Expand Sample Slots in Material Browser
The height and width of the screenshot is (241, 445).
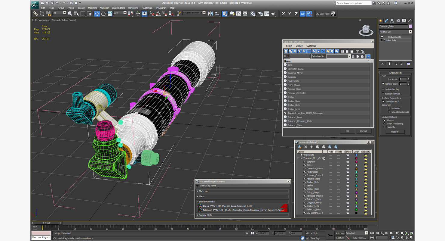point(243,215)
